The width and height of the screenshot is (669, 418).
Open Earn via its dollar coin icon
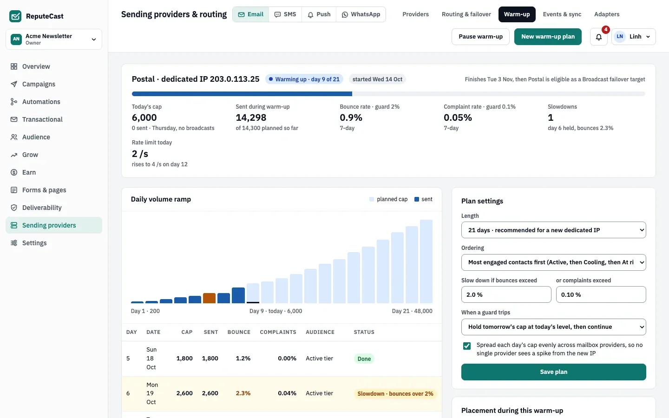click(14, 172)
